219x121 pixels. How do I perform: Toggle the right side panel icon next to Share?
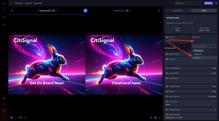point(216,3)
